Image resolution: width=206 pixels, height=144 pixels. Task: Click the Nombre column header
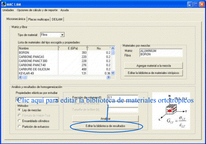point(38,48)
